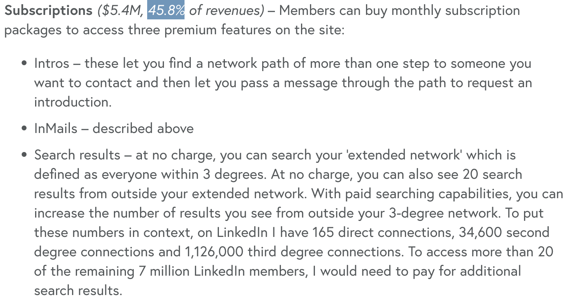Click the words of revenues
Viewport: 567px width, 301px height.
point(226,11)
